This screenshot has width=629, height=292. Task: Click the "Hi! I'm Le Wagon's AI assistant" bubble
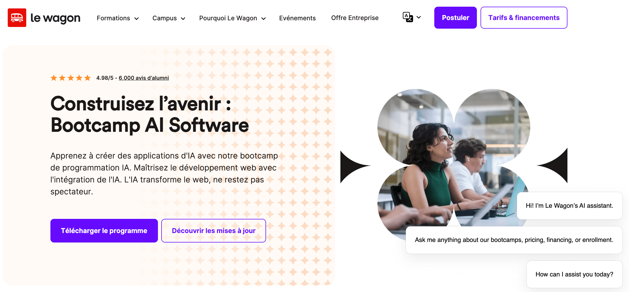(x=570, y=206)
